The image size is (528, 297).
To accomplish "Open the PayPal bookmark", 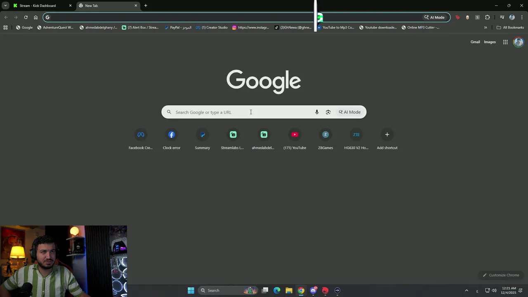I will click(x=178, y=28).
